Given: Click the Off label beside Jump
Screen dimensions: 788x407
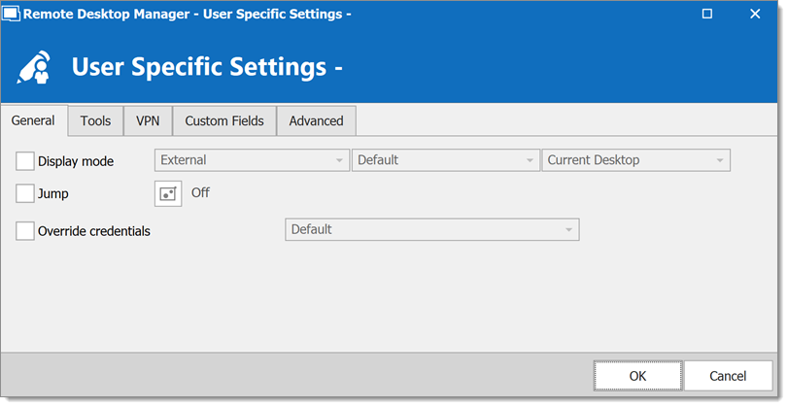Looking at the screenshot, I should pyautogui.click(x=200, y=193).
